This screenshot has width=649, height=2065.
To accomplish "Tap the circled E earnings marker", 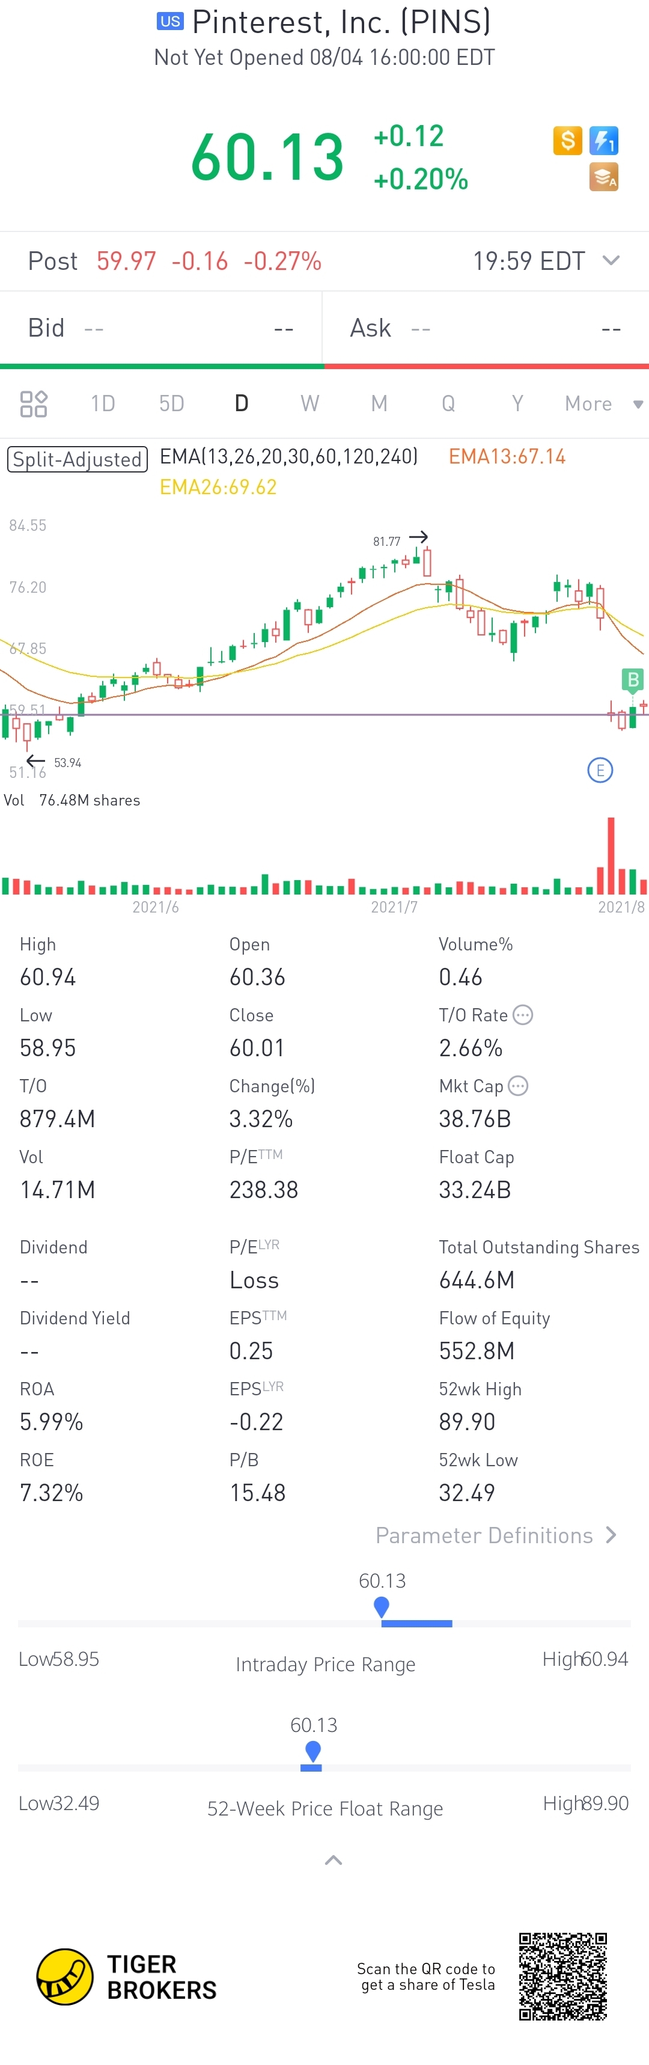I will point(600,770).
